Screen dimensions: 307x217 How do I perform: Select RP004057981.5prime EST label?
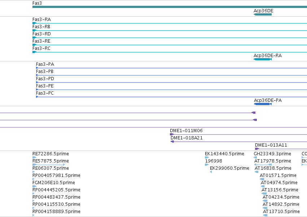pos(56,175)
